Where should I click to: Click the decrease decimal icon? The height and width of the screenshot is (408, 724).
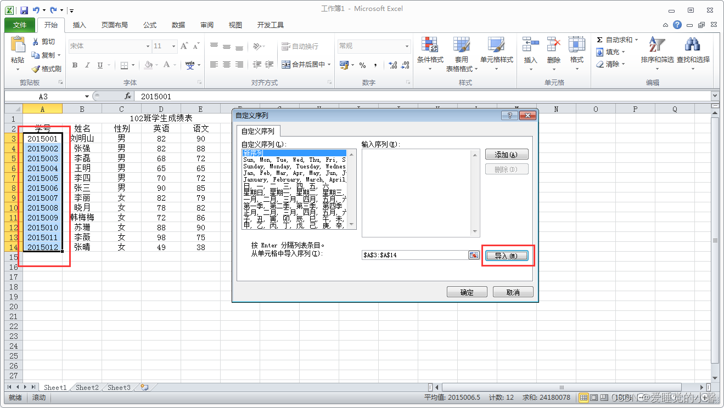[x=405, y=65]
